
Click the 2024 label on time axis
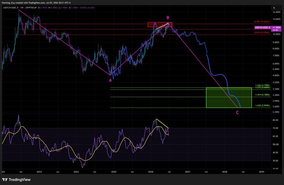(x=76, y=172)
